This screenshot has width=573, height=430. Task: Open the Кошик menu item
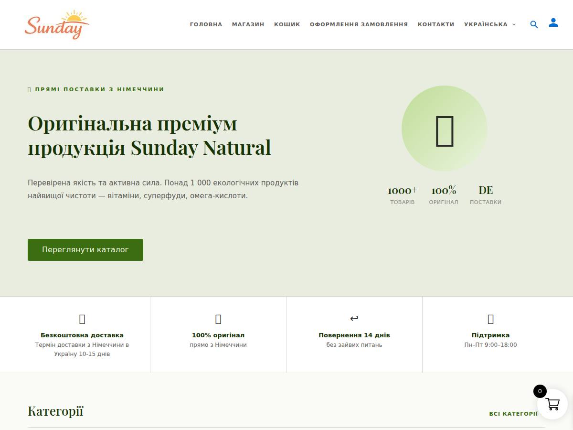[x=287, y=24]
